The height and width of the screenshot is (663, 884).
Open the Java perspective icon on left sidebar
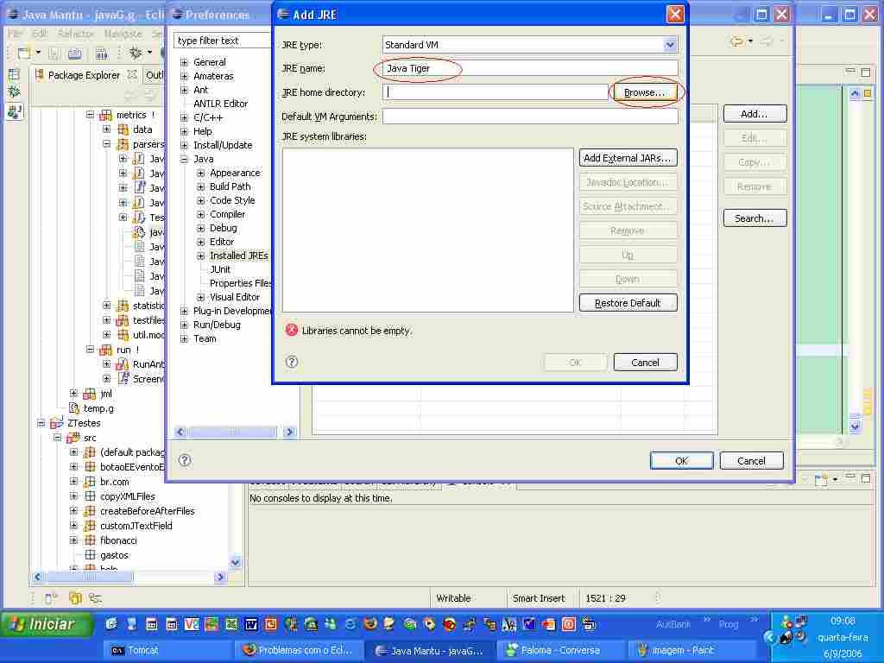coord(14,111)
